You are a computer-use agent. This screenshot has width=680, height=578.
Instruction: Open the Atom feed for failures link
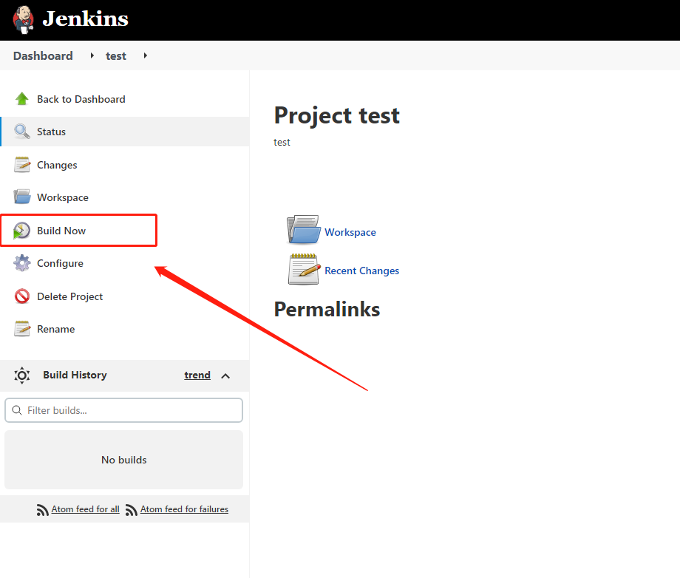click(184, 509)
